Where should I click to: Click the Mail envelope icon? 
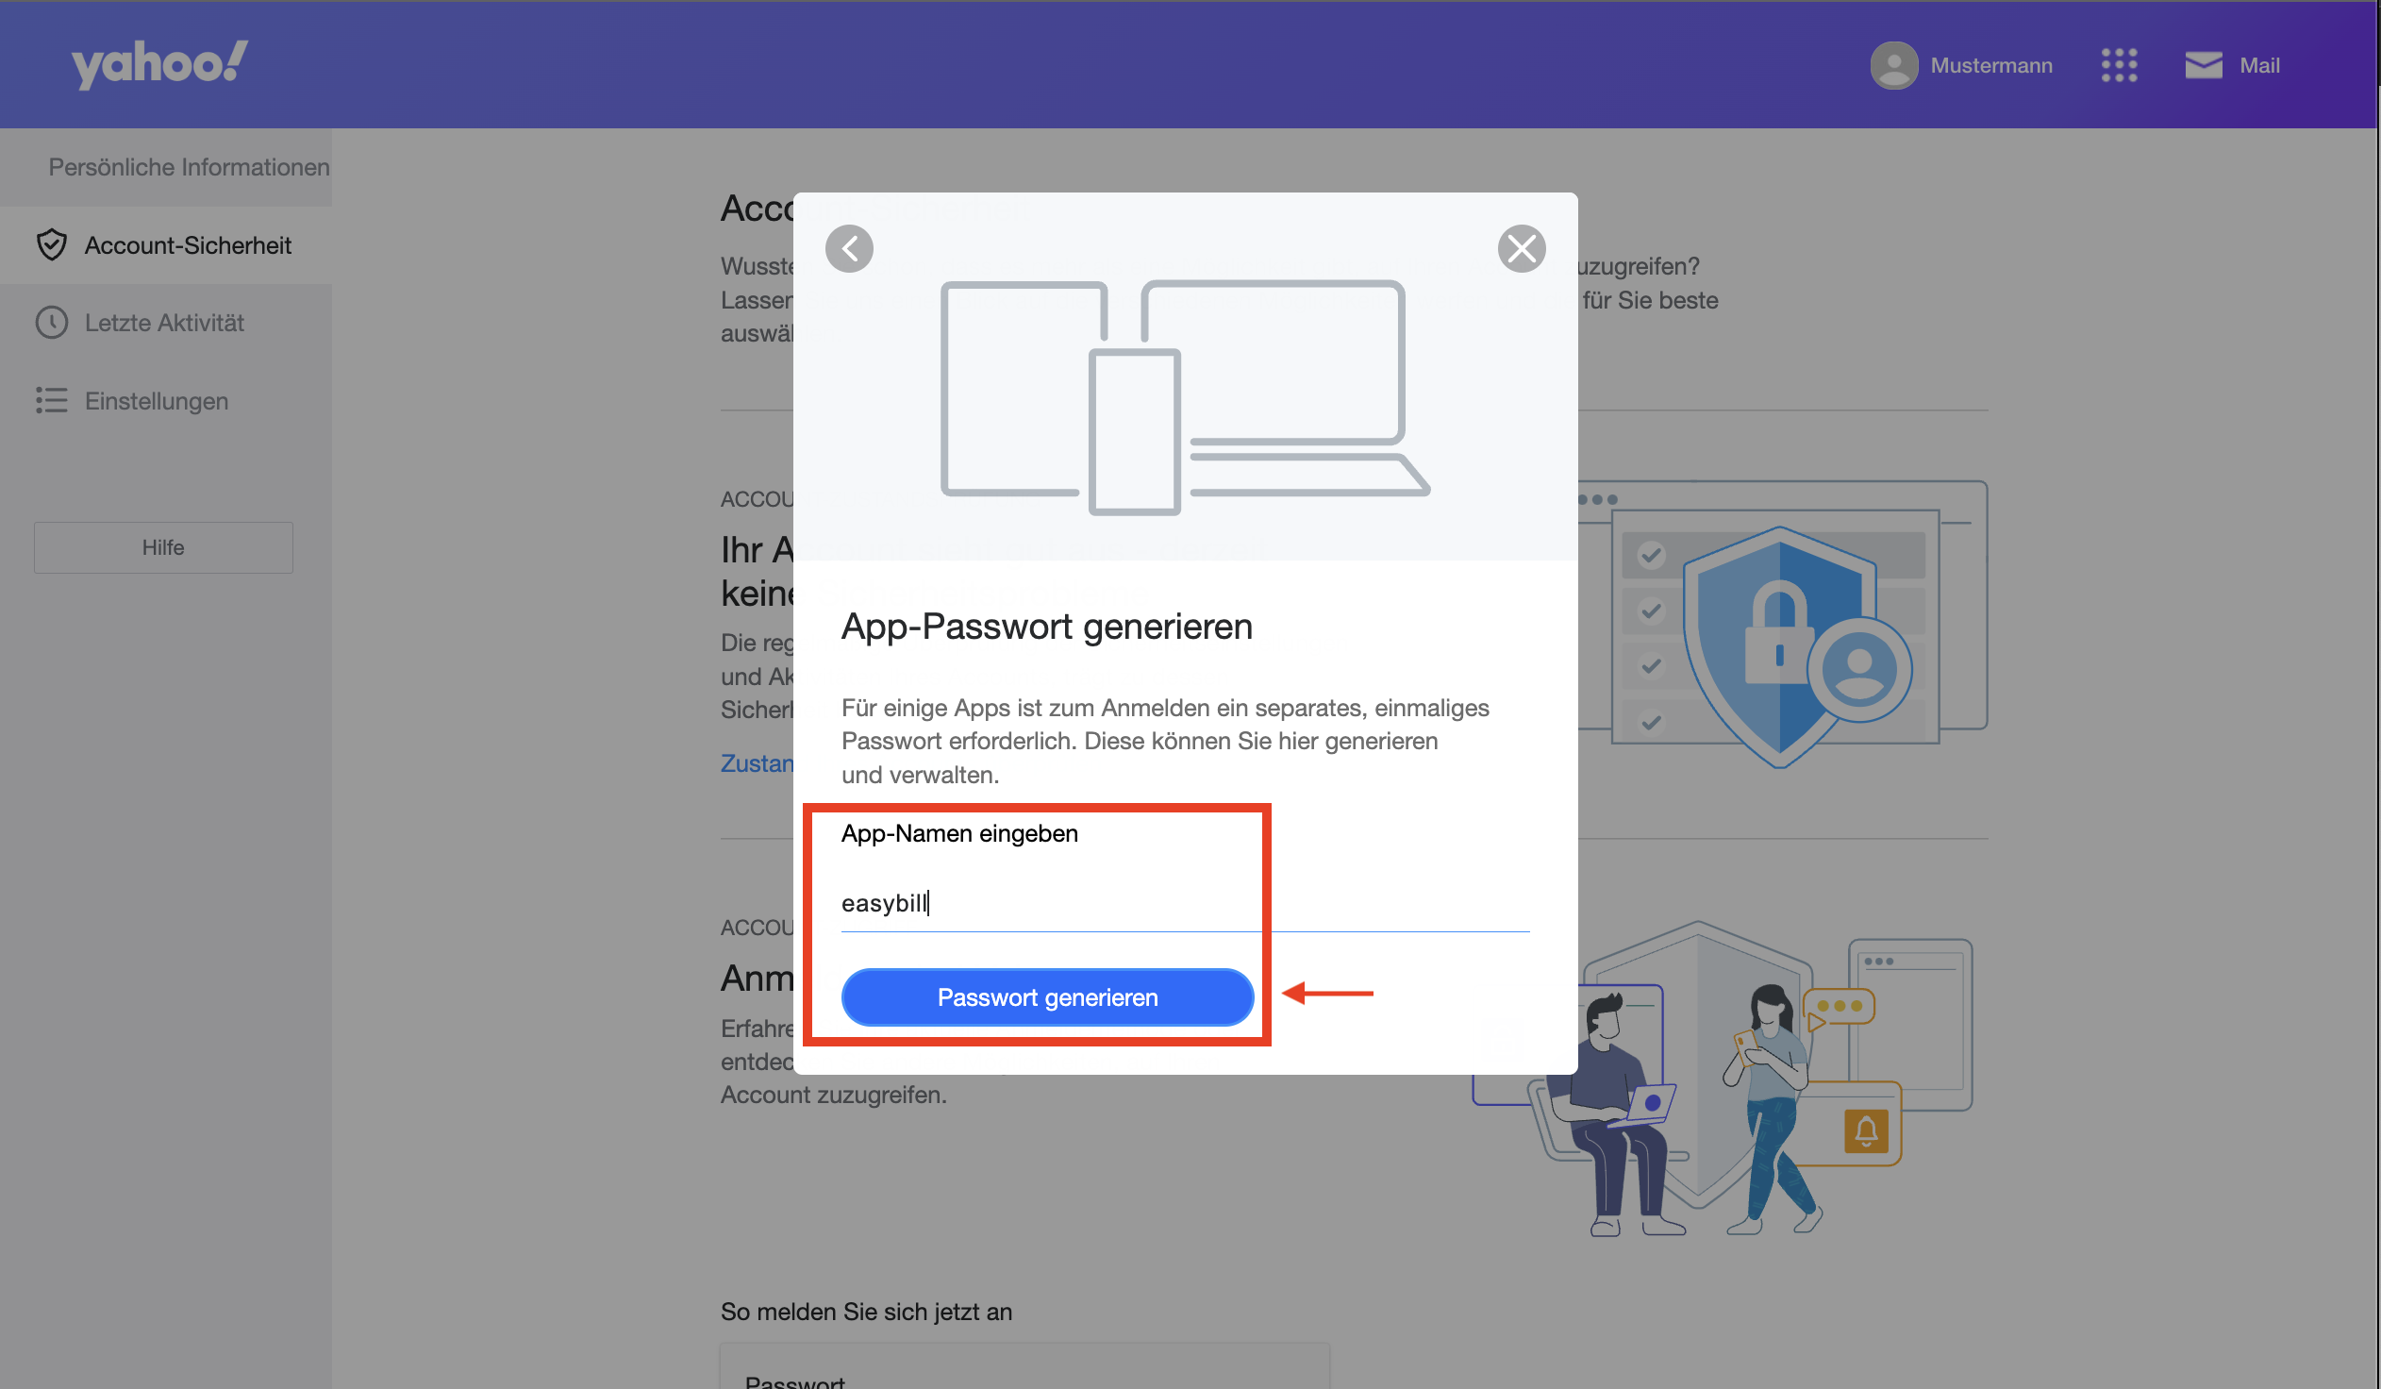(2203, 65)
